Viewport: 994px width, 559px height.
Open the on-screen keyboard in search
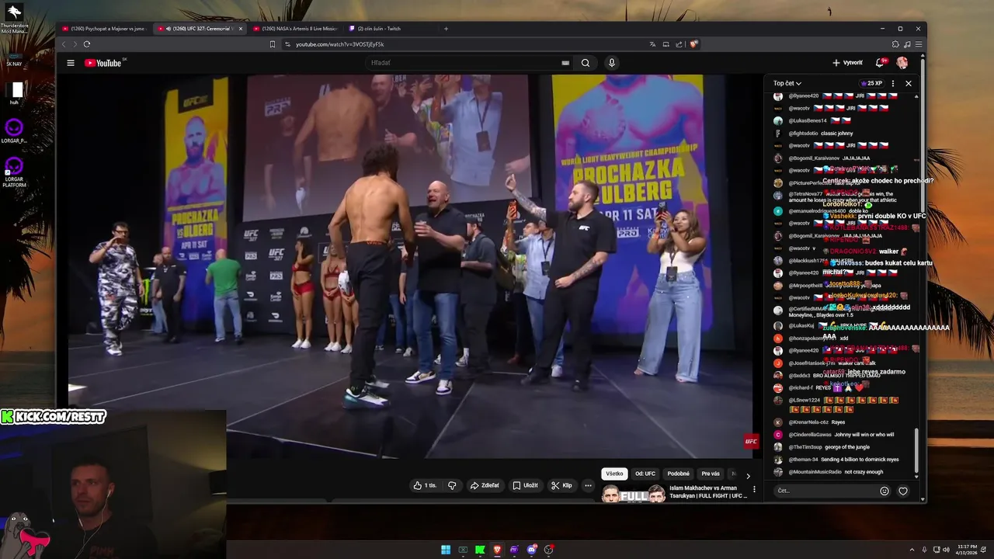coord(565,63)
